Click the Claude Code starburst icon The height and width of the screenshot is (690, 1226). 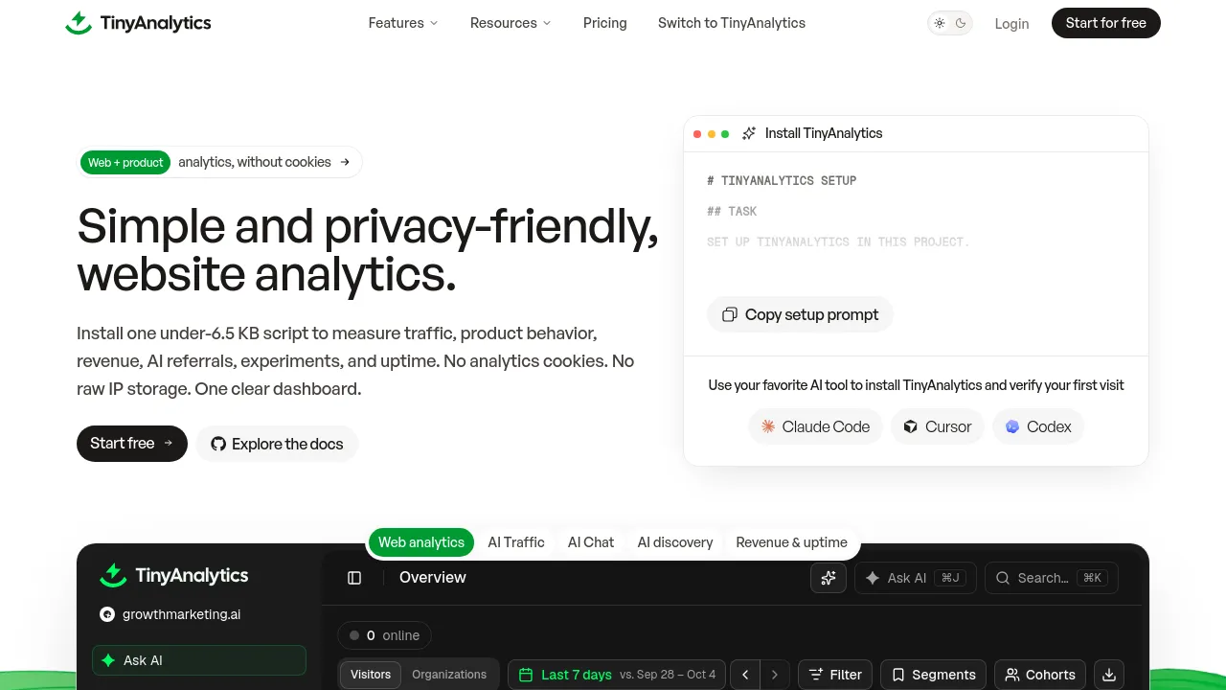tap(768, 426)
